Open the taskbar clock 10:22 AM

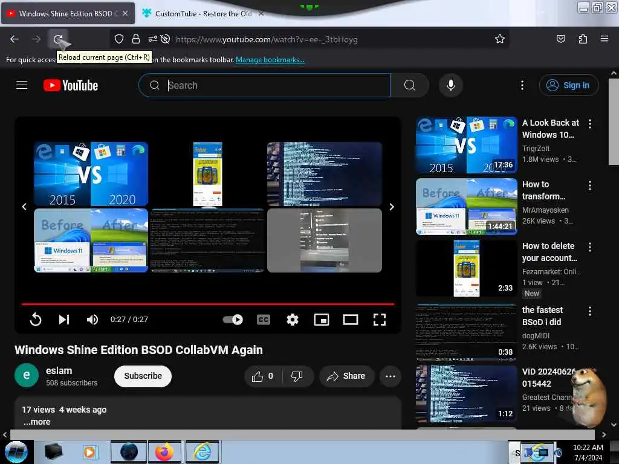tap(588, 452)
